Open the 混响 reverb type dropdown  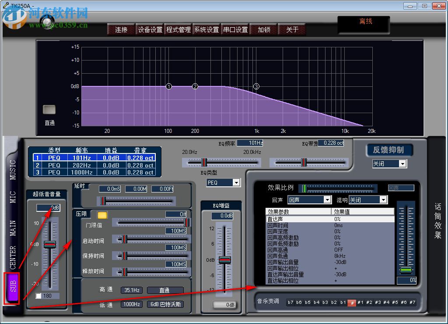tap(368, 200)
